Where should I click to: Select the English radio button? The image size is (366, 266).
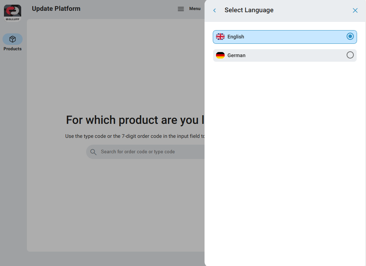[350, 36]
